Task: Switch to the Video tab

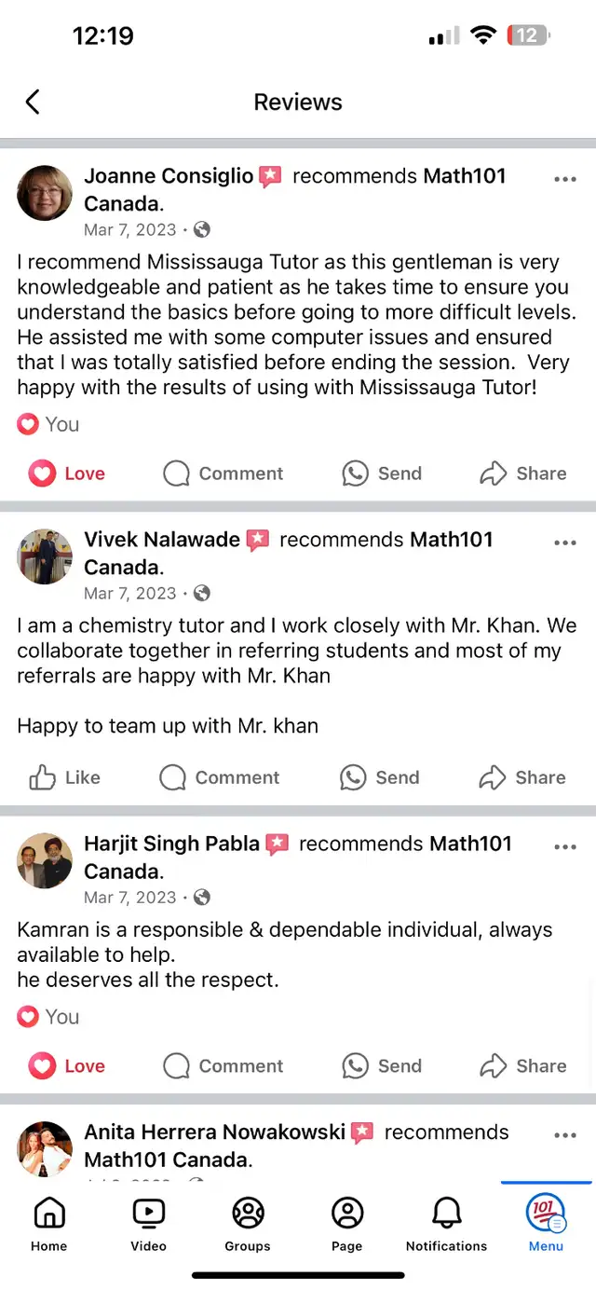Action: click(149, 1223)
